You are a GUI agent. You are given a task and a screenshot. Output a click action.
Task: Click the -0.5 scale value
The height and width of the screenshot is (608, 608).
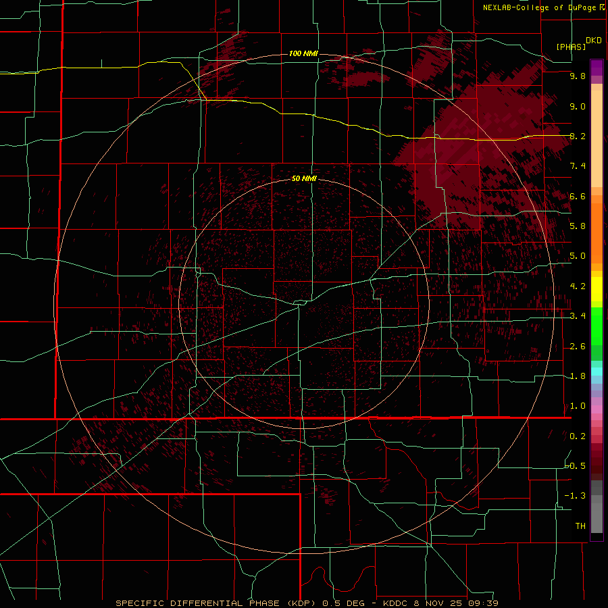576,466
